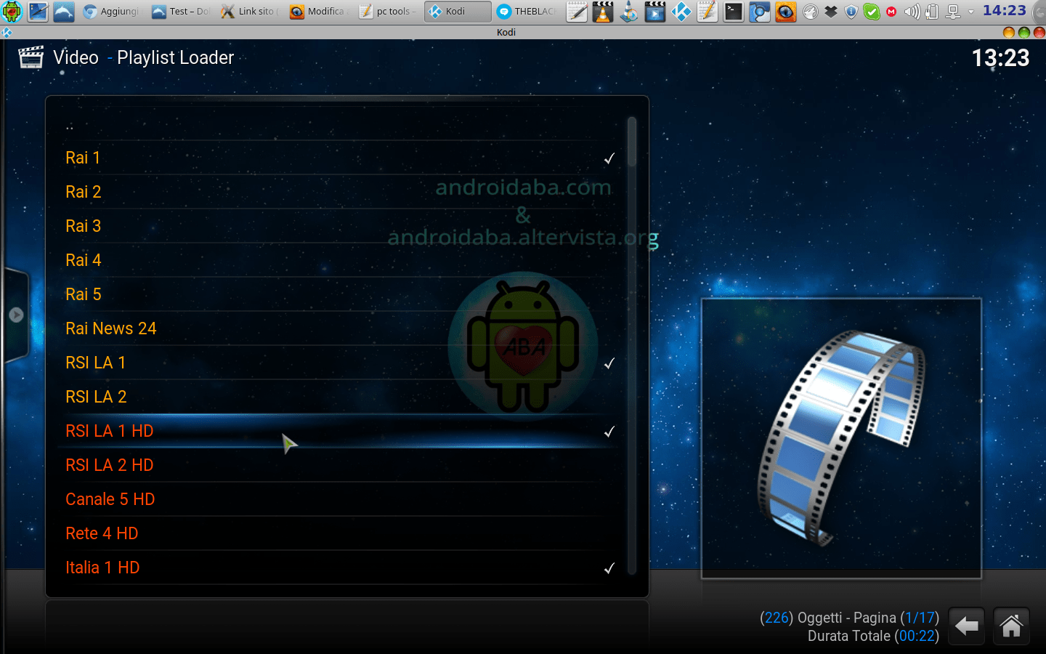Click the playlist vertical scrollbar handle
The width and height of the screenshot is (1046, 654).
632,142
